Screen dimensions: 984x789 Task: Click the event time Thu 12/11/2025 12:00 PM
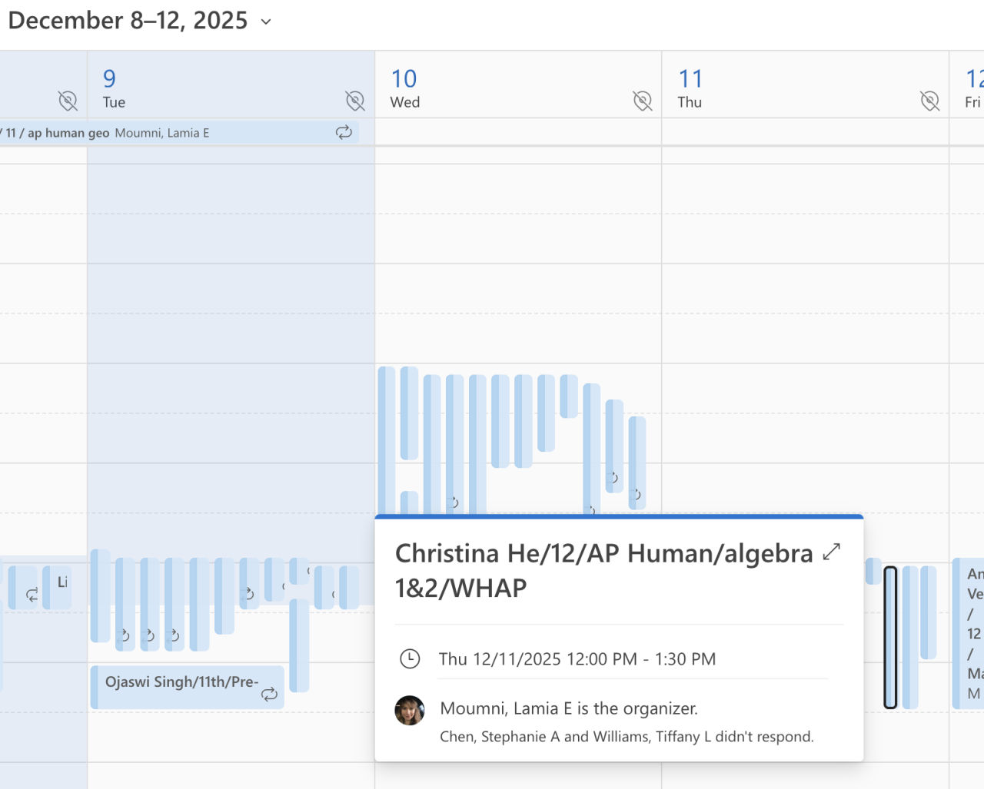pyautogui.click(x=577, y=659)
